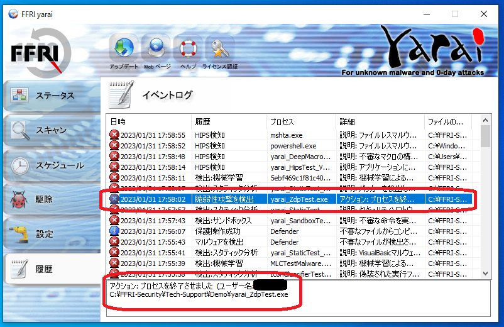Switch to the スキャン sidebar item

52,130
